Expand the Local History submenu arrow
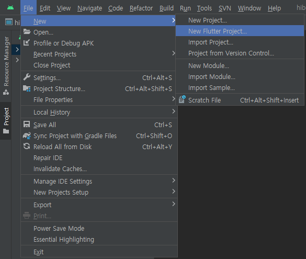Screen dimensions: 306x259 (x=174, y=111)
